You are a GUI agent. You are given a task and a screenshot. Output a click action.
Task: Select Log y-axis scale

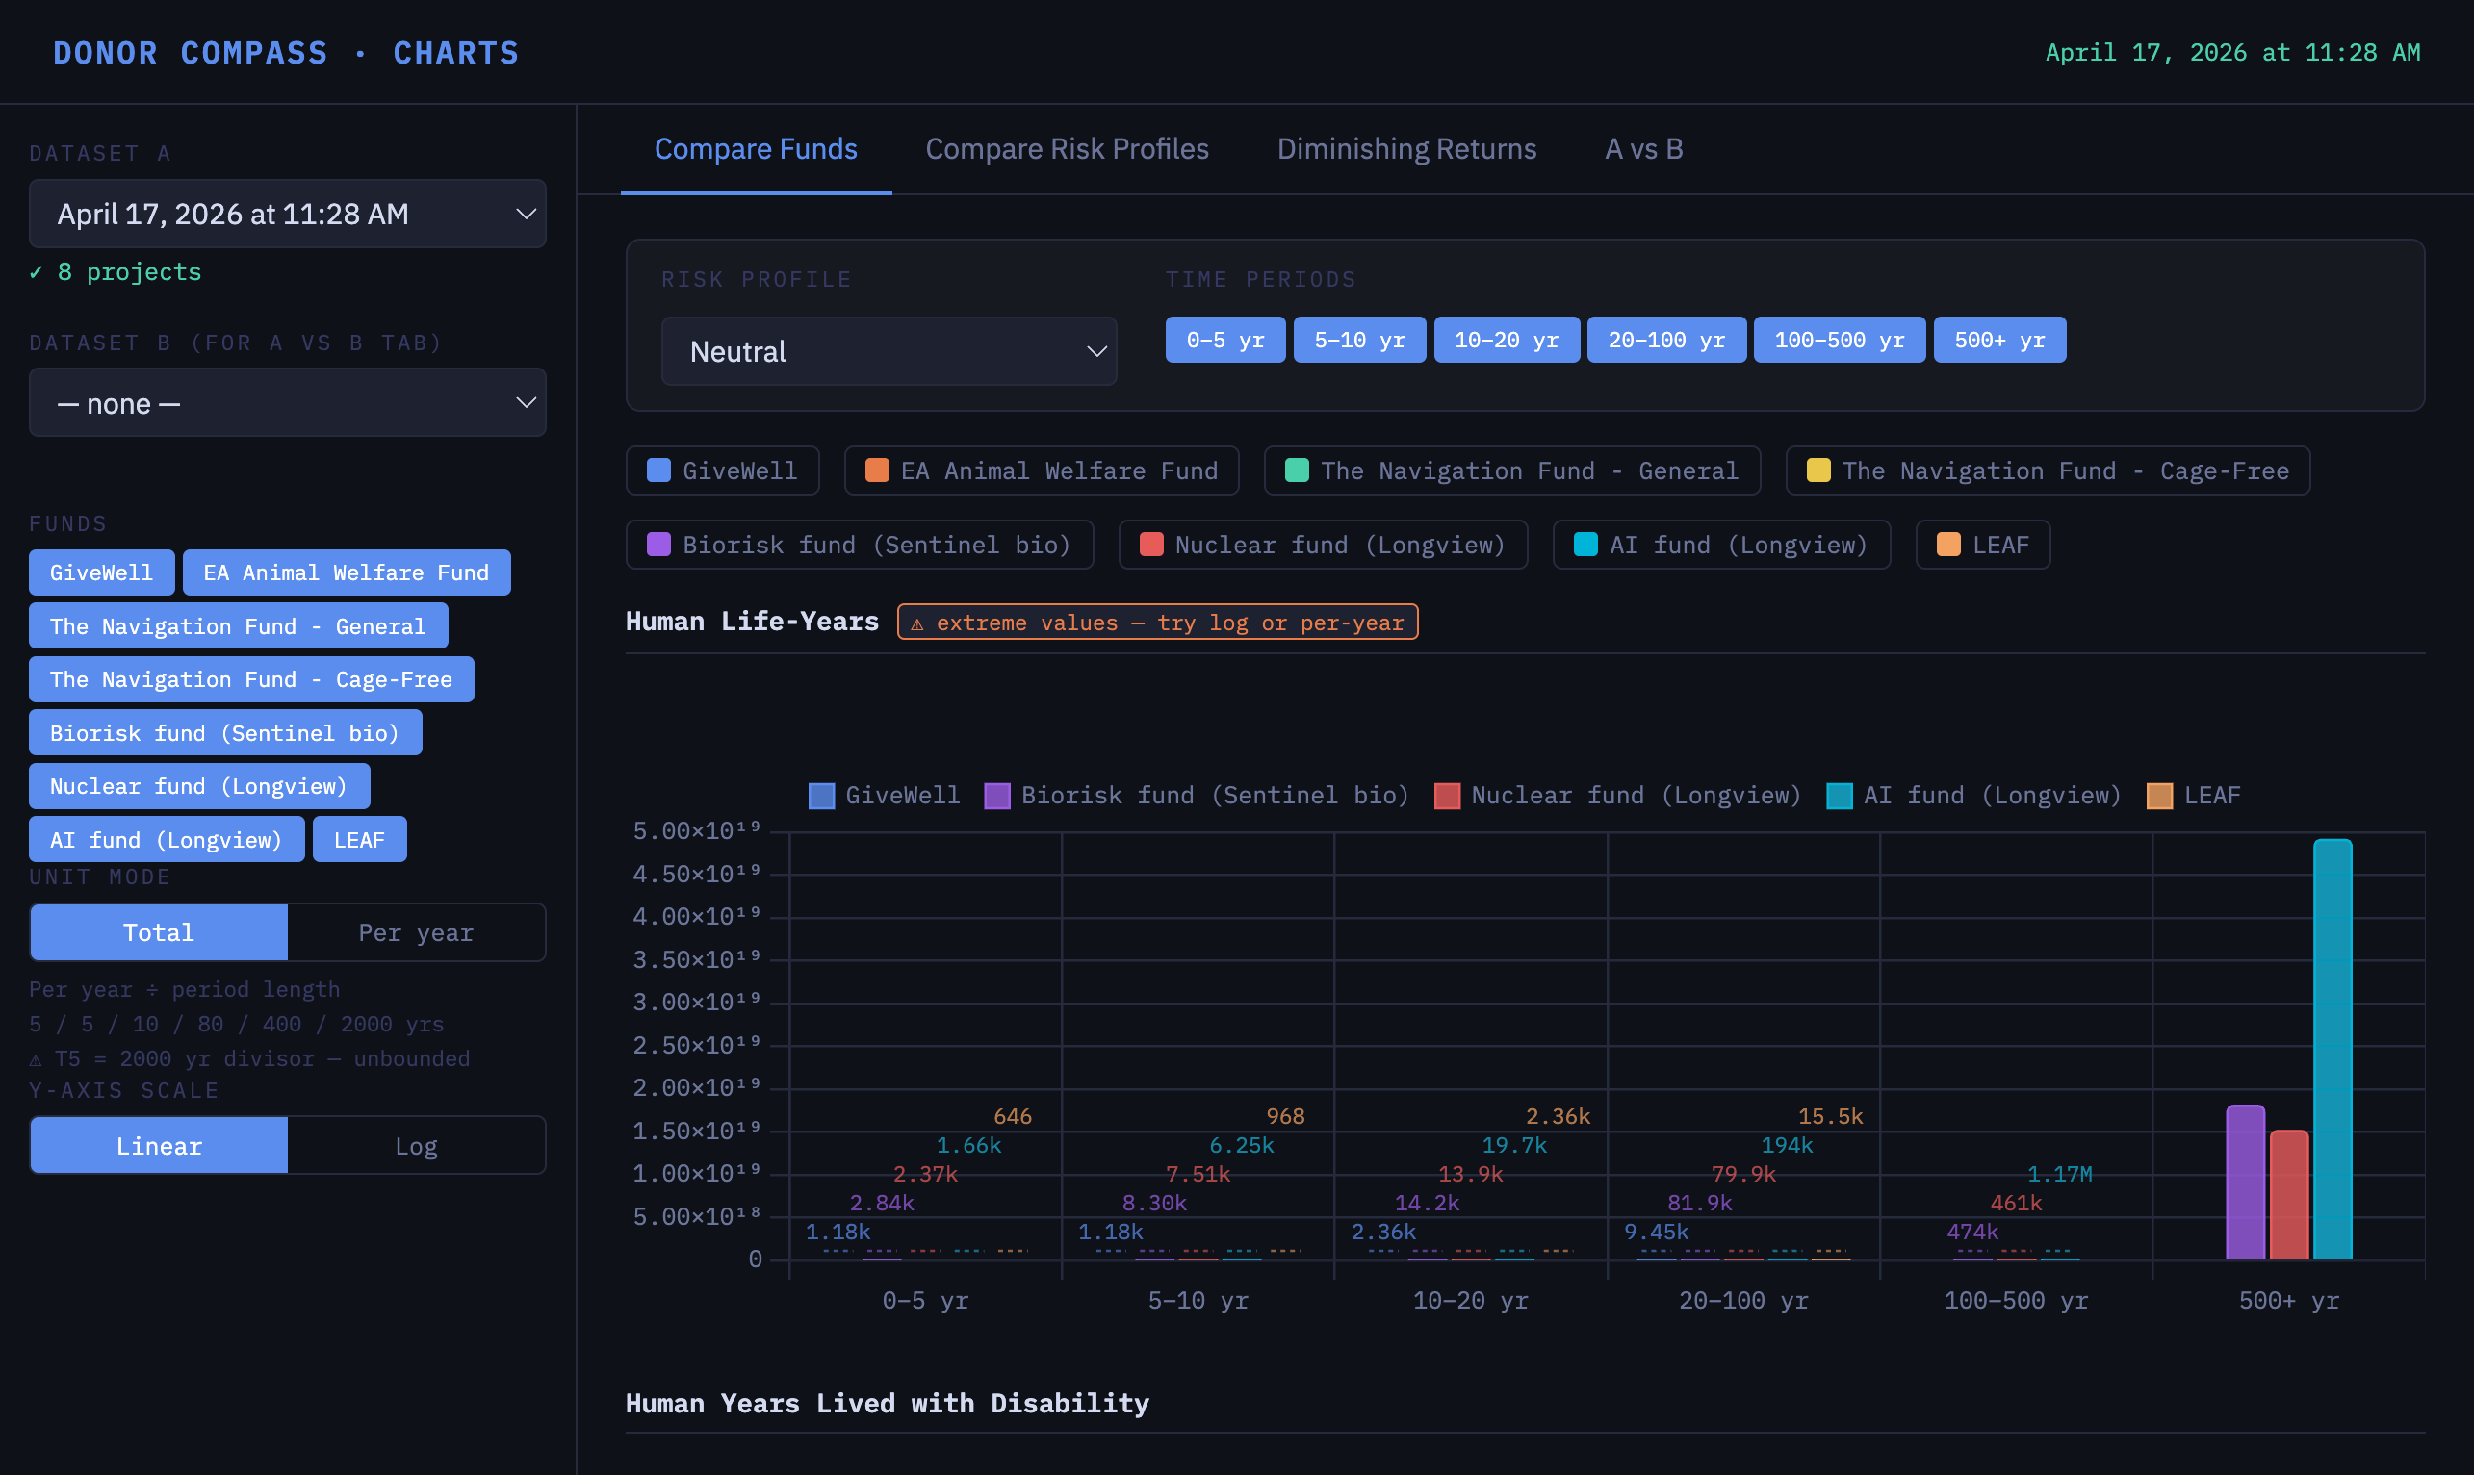tap(416, 1145)
